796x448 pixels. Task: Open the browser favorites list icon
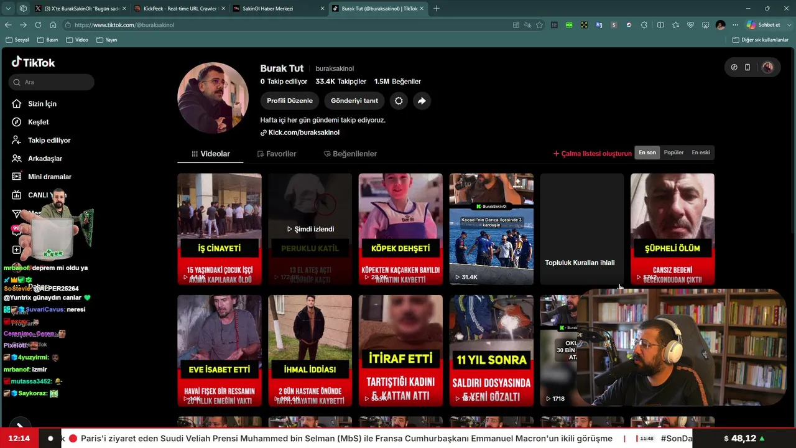click(675, 25)
